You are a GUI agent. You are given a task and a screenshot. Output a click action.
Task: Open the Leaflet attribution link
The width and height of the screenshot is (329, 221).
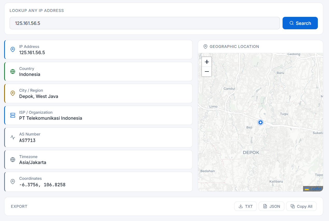coord(316,189)
